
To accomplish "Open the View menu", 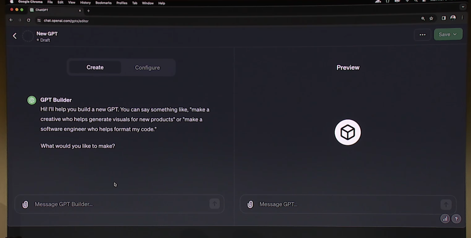I will point(72,3).
